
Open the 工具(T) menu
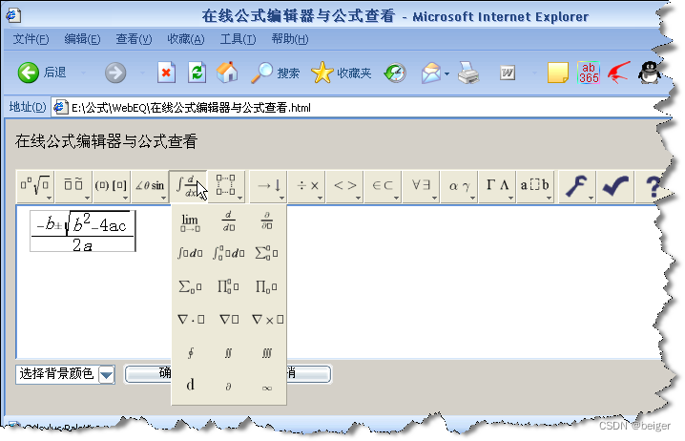coord(238,39)
